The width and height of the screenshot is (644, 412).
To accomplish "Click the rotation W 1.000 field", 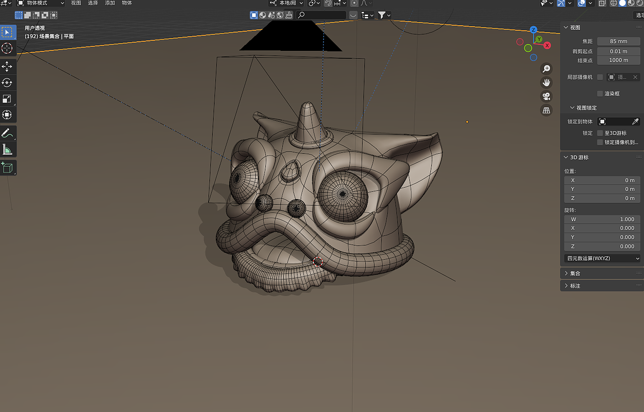I will pyautogui.click(x=602, y=220).
